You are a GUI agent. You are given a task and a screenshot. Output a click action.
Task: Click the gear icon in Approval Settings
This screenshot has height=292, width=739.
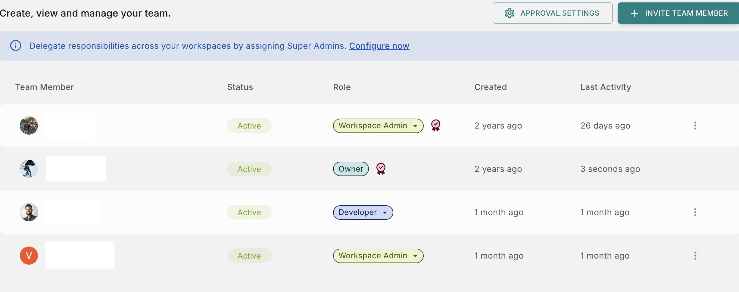[510, 13]
